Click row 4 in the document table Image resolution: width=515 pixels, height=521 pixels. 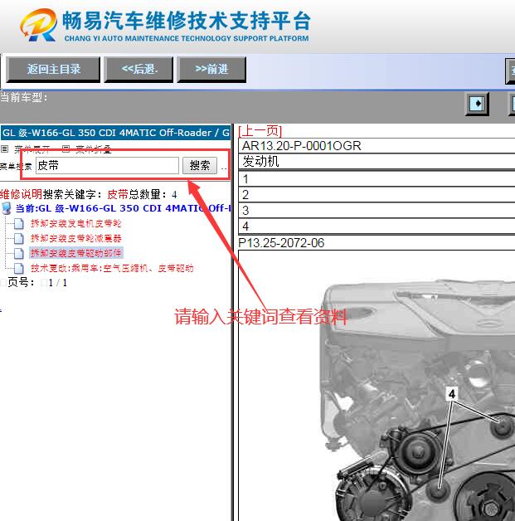click(x=377, y=226)
